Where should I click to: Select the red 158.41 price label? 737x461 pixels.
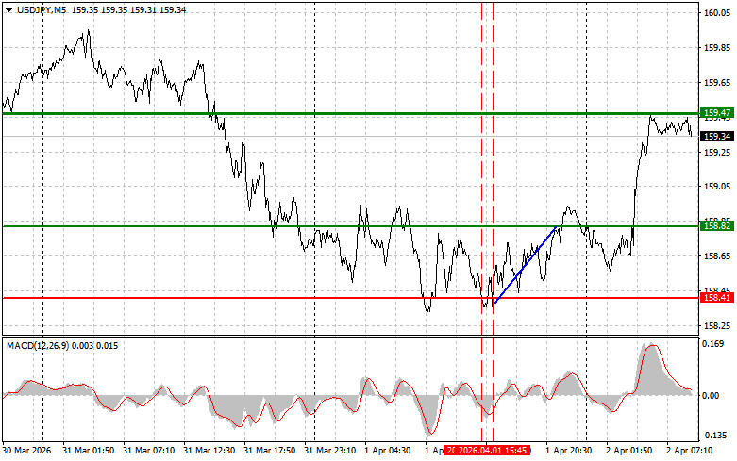click(716, 298)
